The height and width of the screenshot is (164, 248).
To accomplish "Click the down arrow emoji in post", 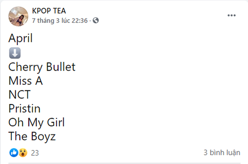I will click(14, 53).
